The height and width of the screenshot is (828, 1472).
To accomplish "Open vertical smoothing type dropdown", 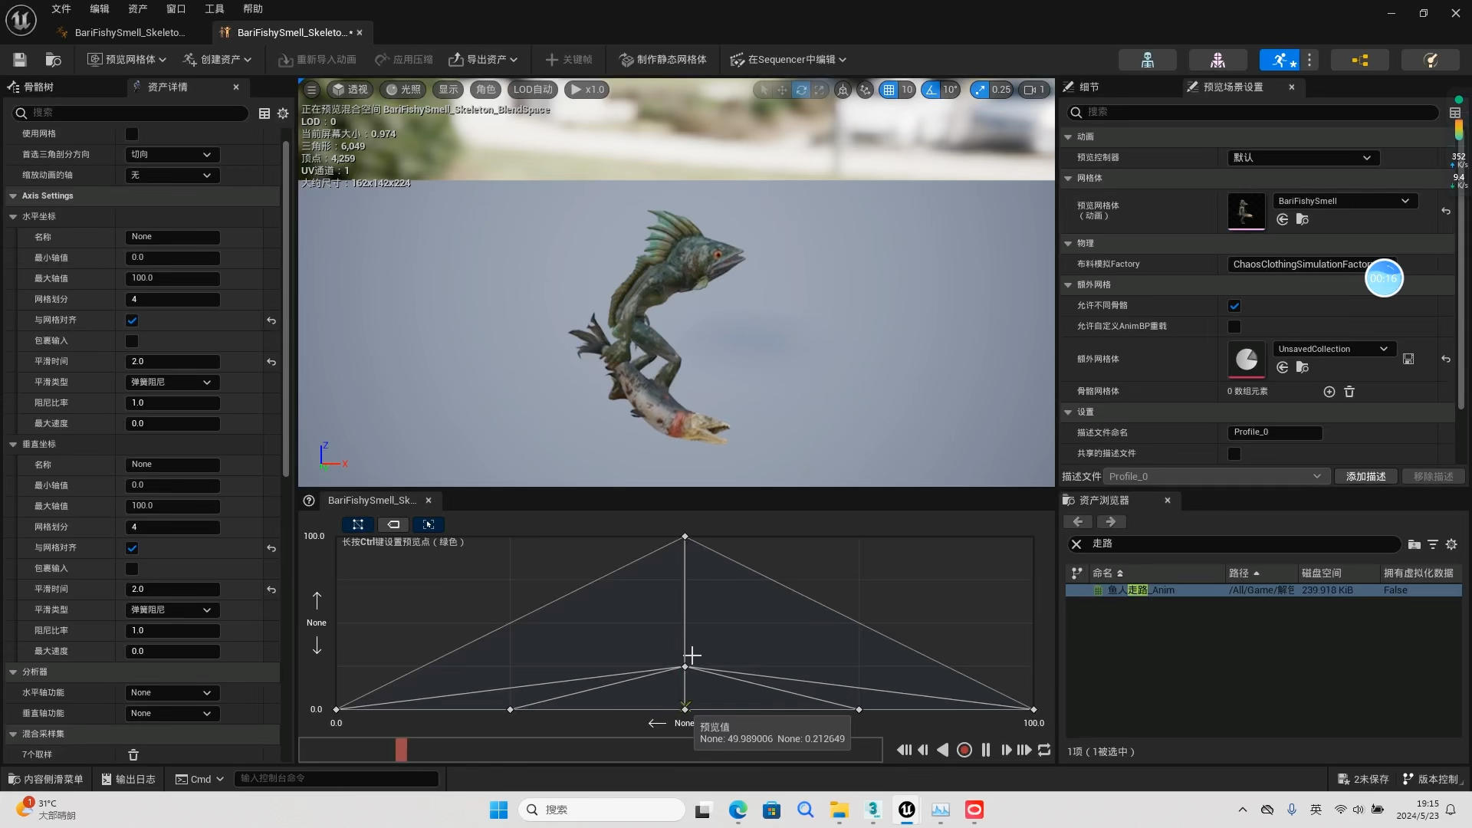I will tap(172, 610).
